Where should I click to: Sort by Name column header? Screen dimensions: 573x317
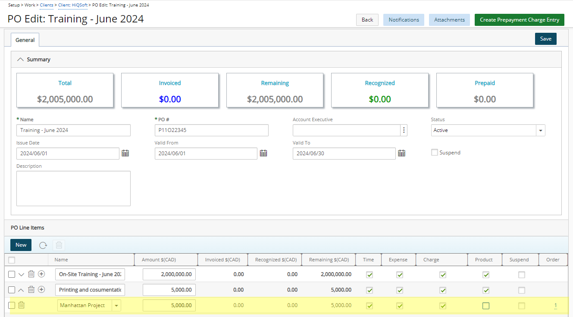(x=91, y=260)
